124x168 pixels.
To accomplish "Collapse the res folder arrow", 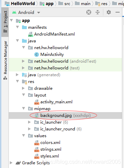I will tap(18, 81).
